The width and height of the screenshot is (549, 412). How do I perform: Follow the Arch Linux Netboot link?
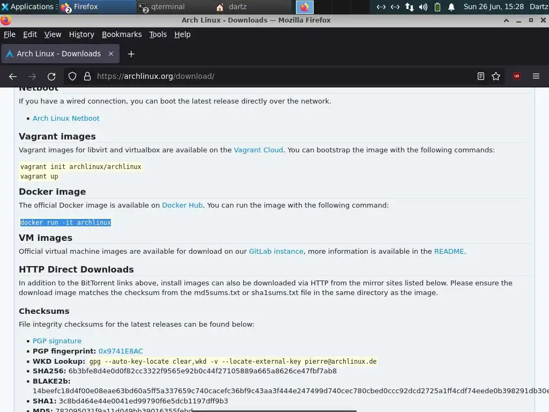66,119
